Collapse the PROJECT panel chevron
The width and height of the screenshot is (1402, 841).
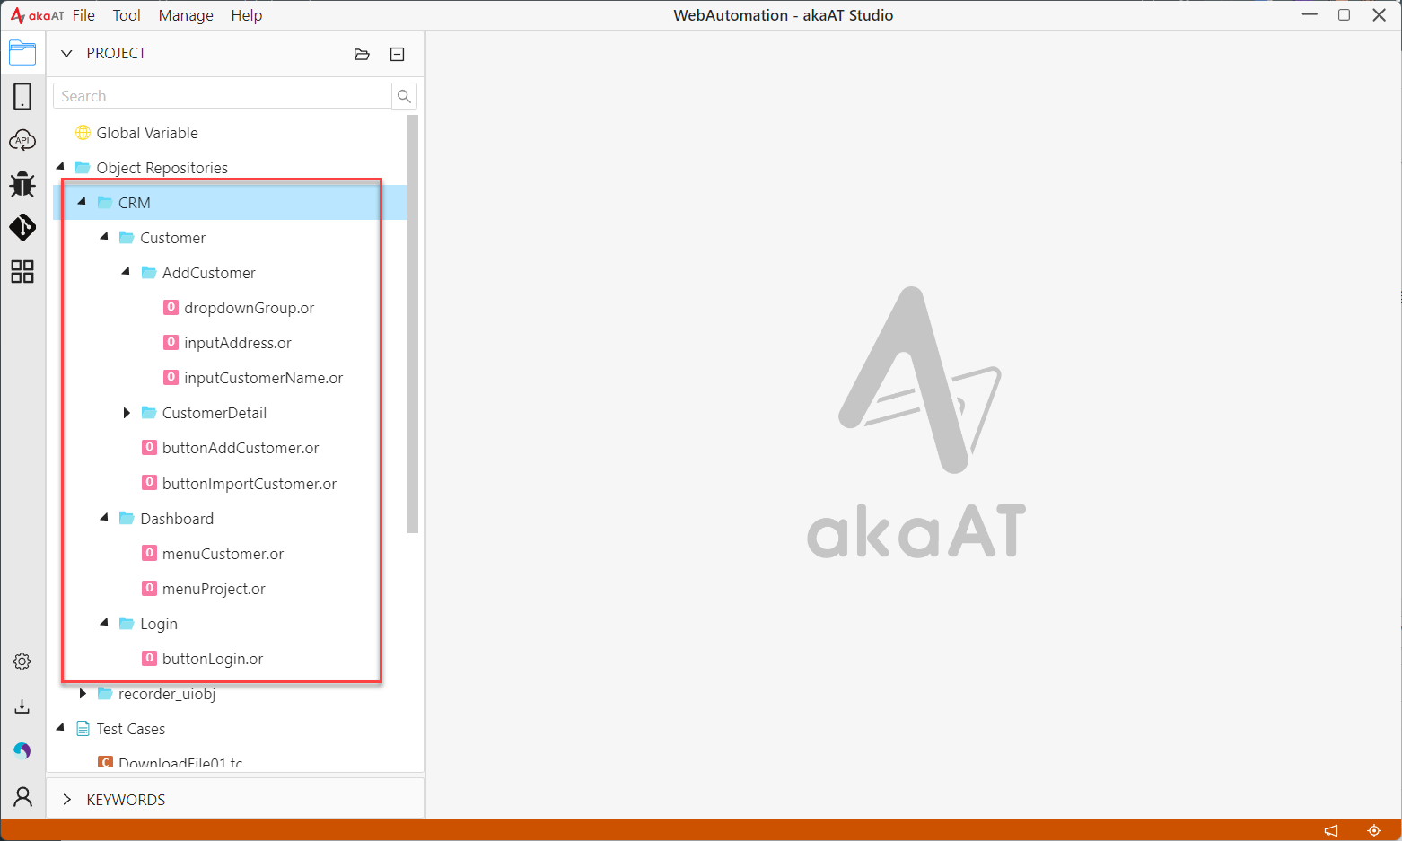[66, 54]
